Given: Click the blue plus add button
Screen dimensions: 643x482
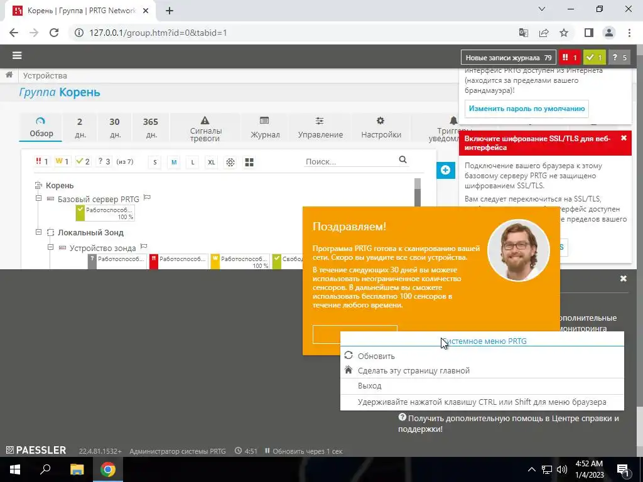Looking at the screenshot, I should point(445,169).
